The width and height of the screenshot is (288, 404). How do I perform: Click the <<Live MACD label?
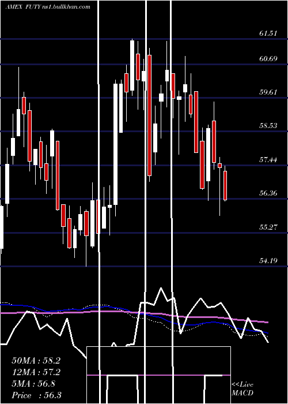pos(242,388)
